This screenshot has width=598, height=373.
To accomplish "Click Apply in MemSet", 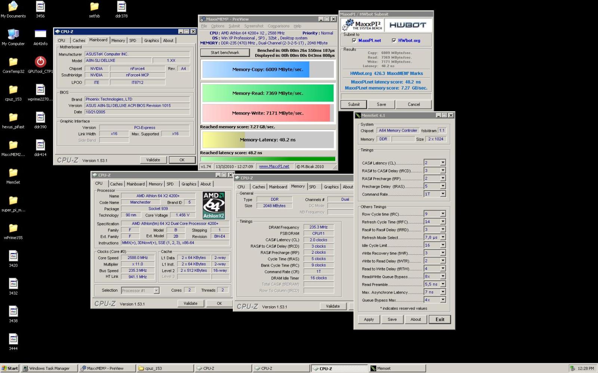I will [x=369, y=319].
